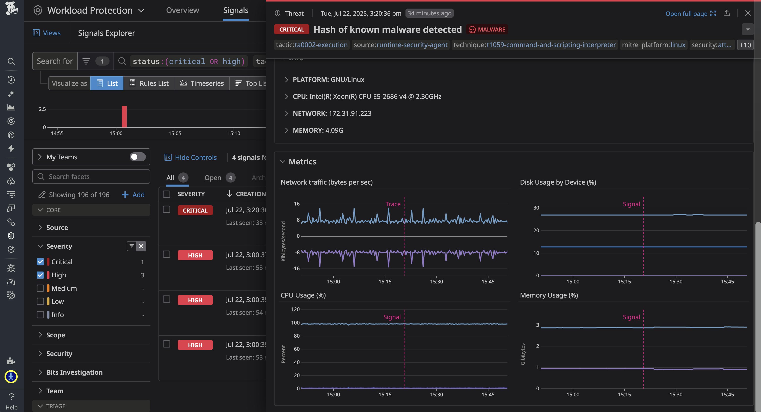Open the Workload Protection dropdown chevron
The height and width of the screenshot is (412, 761).
pyautogui.click(x=141, y=11)
